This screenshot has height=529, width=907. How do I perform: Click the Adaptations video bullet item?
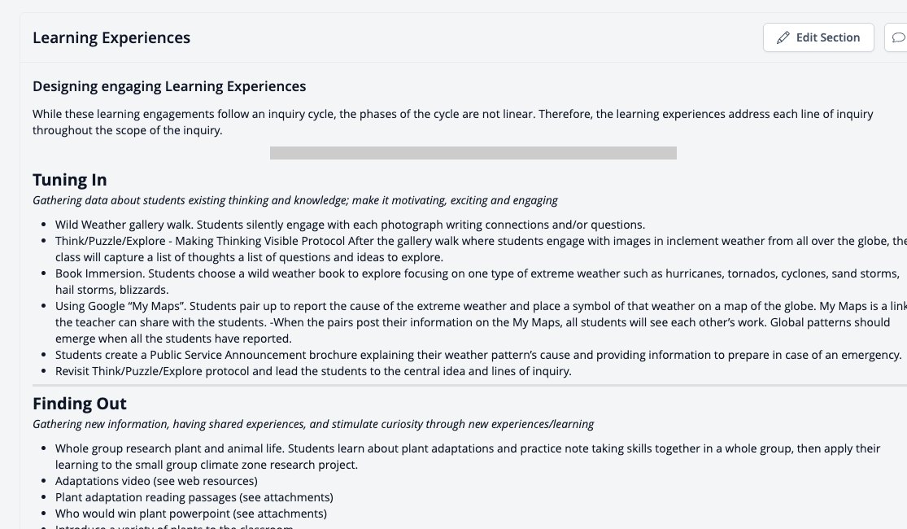[x=156, y=481]
